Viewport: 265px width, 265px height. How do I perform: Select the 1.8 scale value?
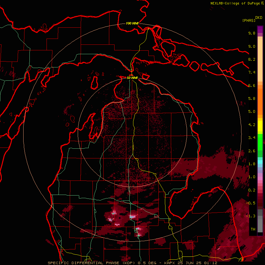point(252,164)
